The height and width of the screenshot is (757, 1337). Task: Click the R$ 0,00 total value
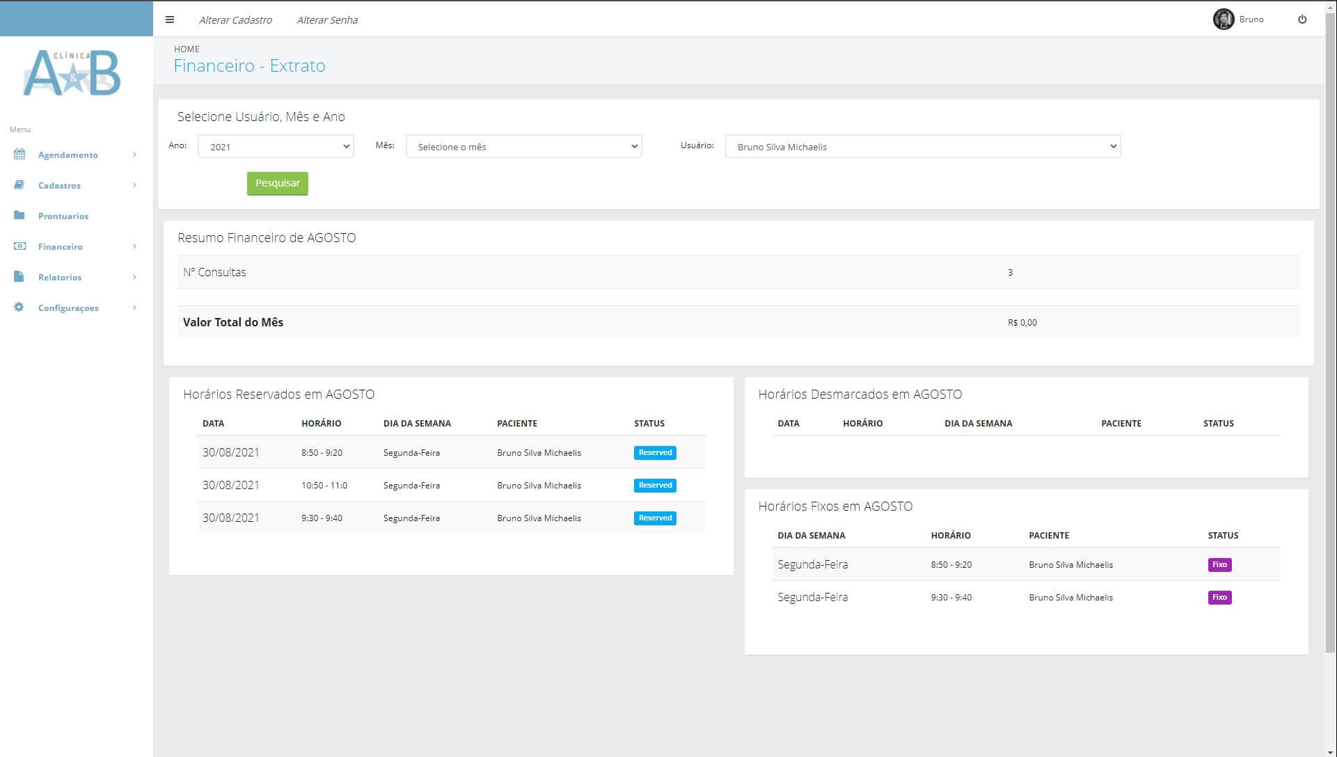(1022, 323)
